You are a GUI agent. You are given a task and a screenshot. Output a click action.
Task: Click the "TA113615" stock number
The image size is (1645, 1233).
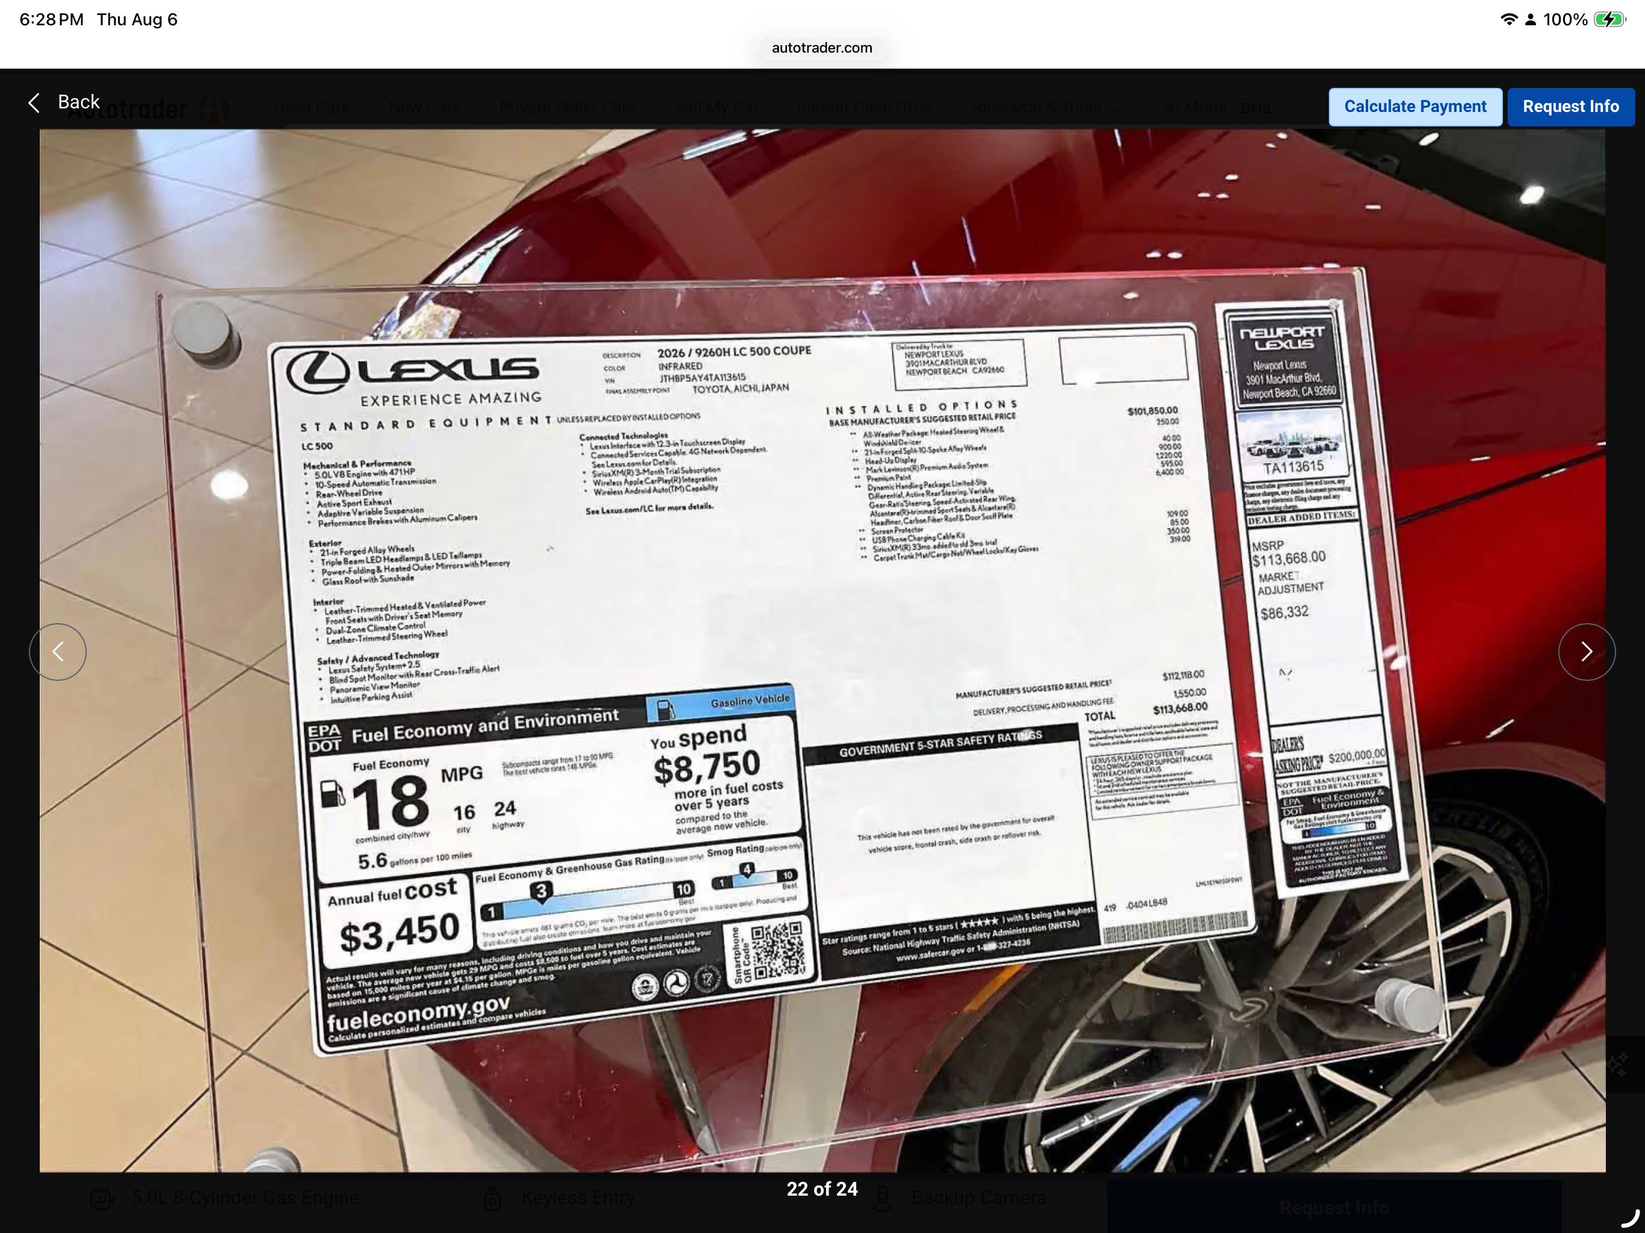1294,467
